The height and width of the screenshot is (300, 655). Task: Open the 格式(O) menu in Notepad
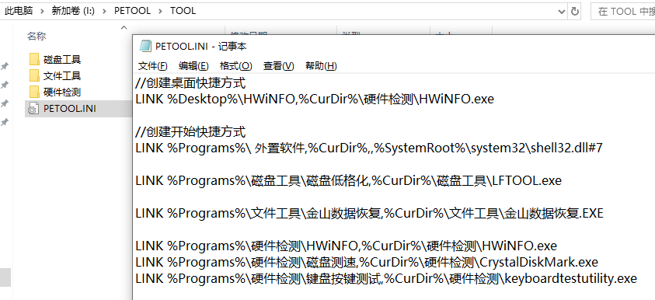pos(236,65)
